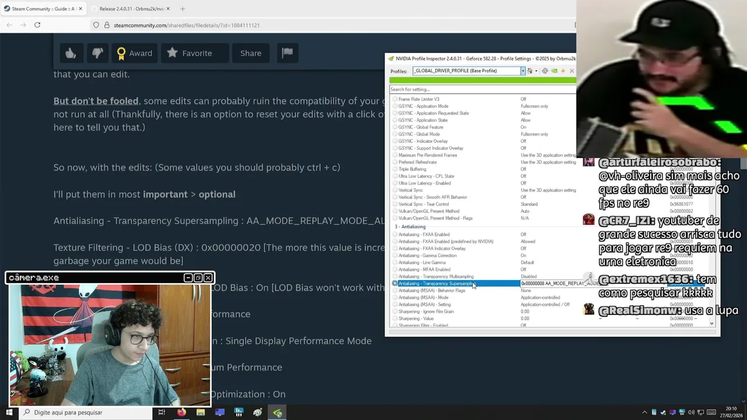Minimize the câmera.exe overlay window
Screen dimensions: 747x420
188,278
